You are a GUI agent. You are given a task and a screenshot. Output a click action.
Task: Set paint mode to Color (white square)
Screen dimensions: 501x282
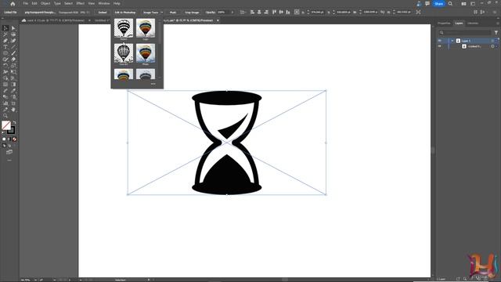pos(4,139)
